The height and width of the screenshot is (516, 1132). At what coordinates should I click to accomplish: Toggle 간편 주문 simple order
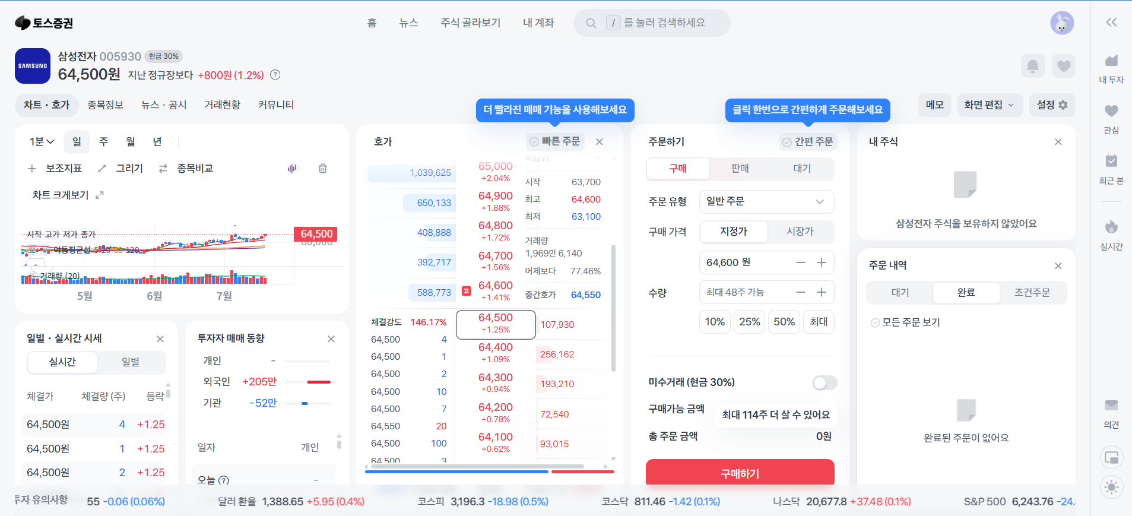tap(808, 141)
